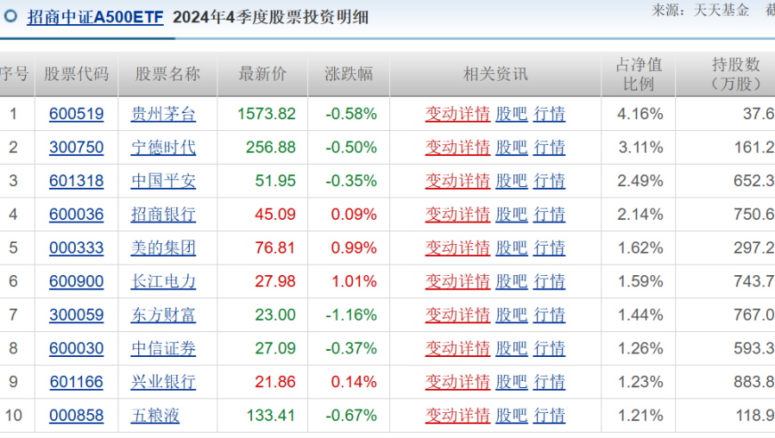Open 股吧 for 五粮液 row
Viewport: 775px width, 438px height.
(x=511, y=416)
